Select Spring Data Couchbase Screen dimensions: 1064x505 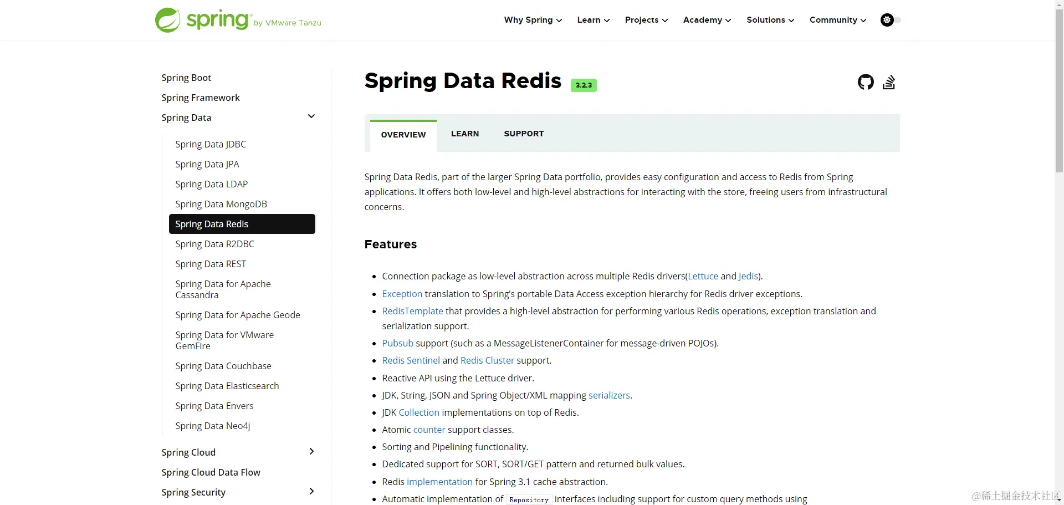(x=223, y=366)
